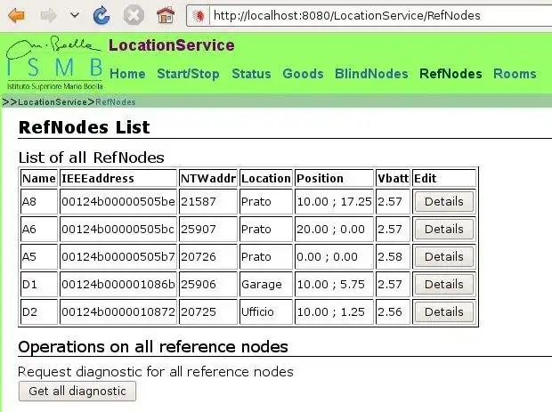The image size is (552, 412).
Task: Click the Ufficio location cell
Action: 266,311
